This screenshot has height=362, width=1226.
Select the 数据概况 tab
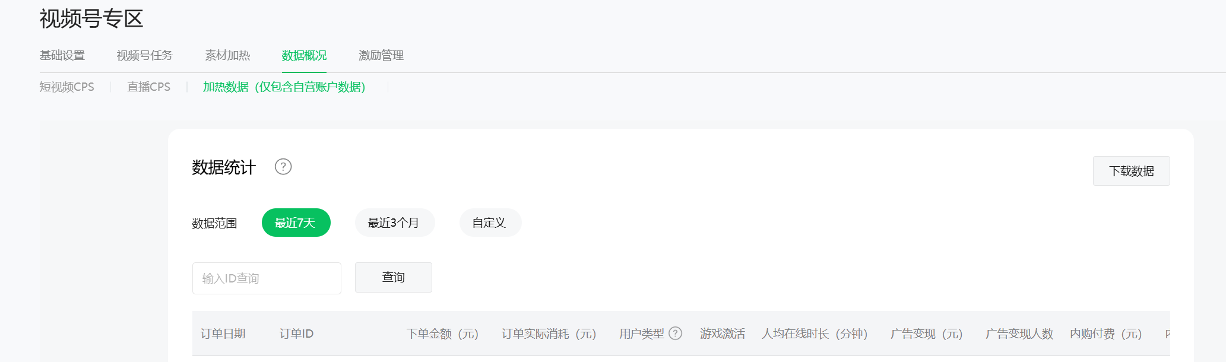pyautogui.click(x=304, y=55)
